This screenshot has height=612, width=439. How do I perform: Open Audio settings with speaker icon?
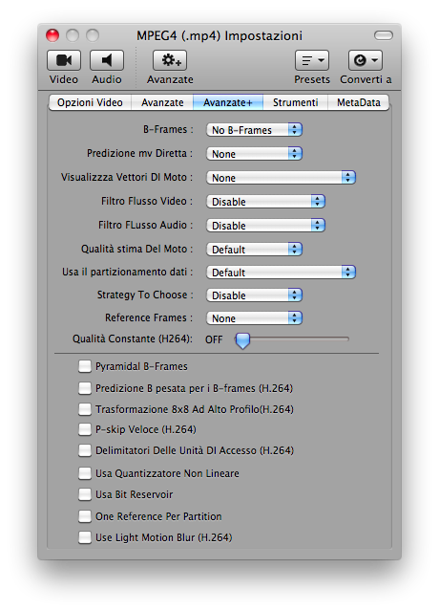pyautogui.click(x=107, y=60)
